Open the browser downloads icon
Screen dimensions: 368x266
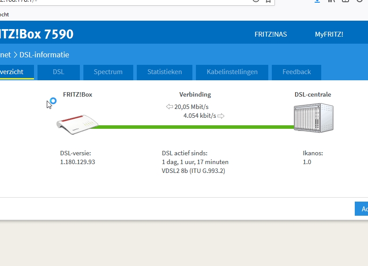click(x=317, y=1)
